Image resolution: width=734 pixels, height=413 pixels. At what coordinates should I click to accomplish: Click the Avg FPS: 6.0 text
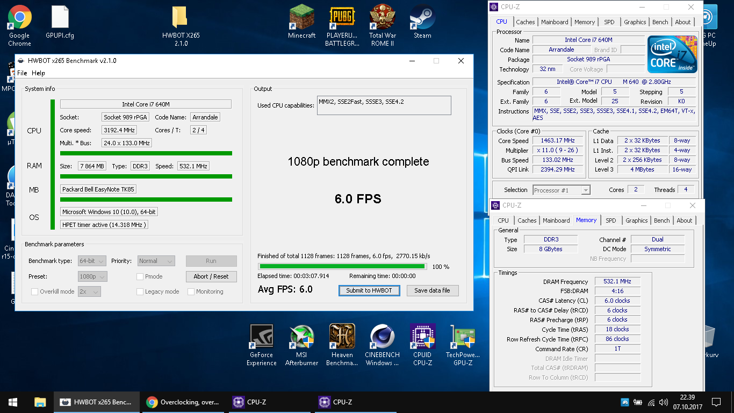(x=285, y=289)
